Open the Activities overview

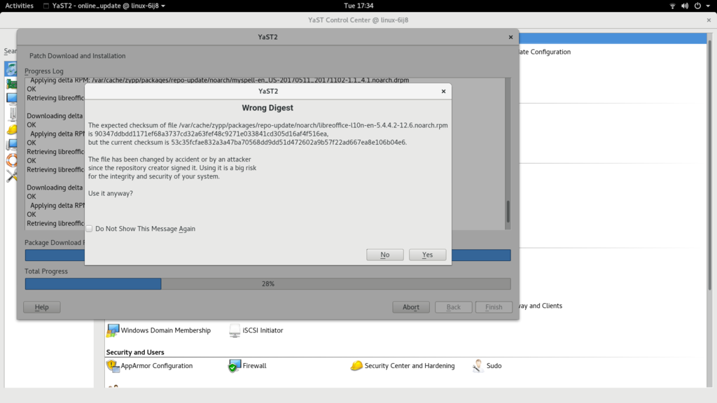tap(19, 6)
